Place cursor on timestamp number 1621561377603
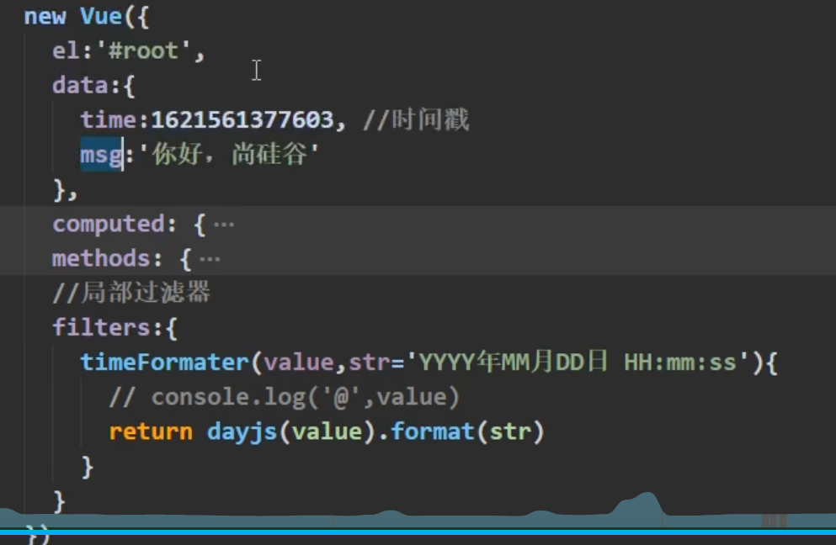Viewport: 836px width, 545px height. 242,120
